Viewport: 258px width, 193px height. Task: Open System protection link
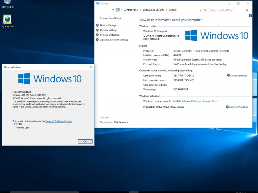pos(110,35)
